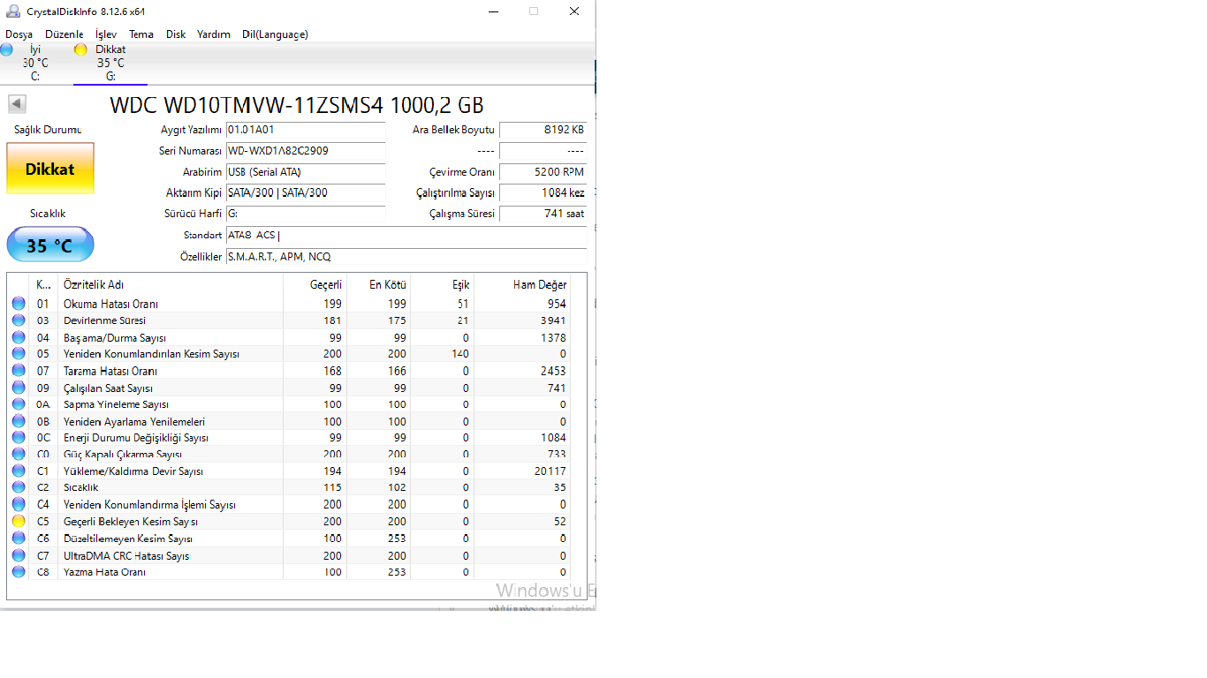Click status orb for Yeniden Ayarlama Yenilemeleri
1207x678 pixels.
19,421
